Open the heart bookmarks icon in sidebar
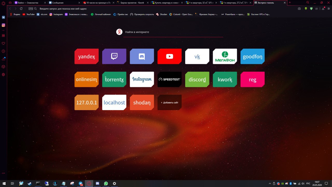This screenshot has height=187, width=332. tap(3, 43)
